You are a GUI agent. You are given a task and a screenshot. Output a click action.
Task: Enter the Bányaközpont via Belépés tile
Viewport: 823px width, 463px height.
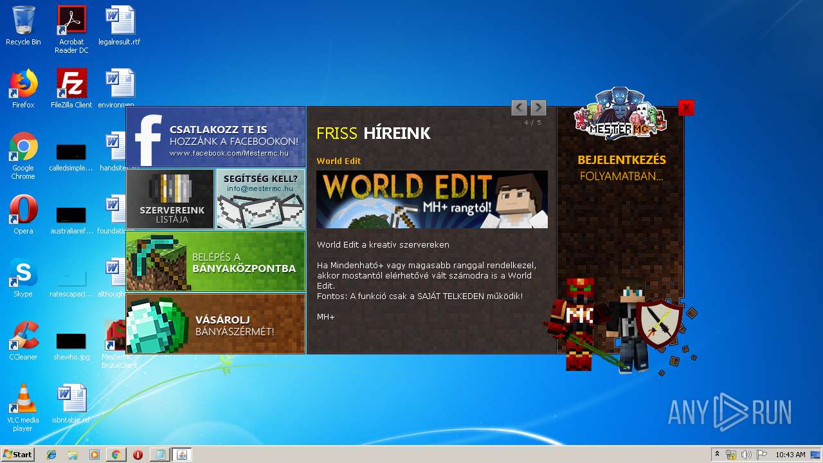(x=215, y=260)
